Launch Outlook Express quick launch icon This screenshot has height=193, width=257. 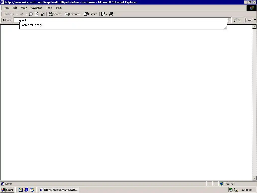[x=32, y=190]
